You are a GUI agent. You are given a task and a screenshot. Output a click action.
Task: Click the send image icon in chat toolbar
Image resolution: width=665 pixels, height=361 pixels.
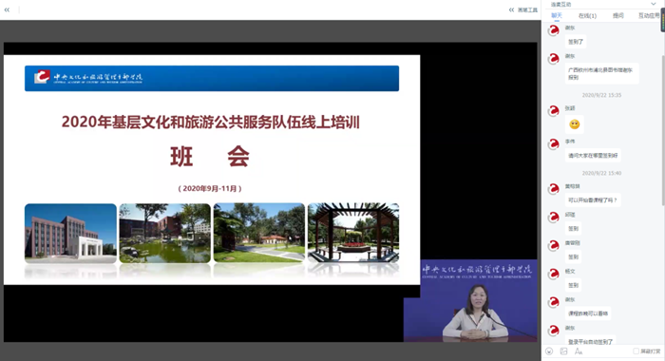563,351
